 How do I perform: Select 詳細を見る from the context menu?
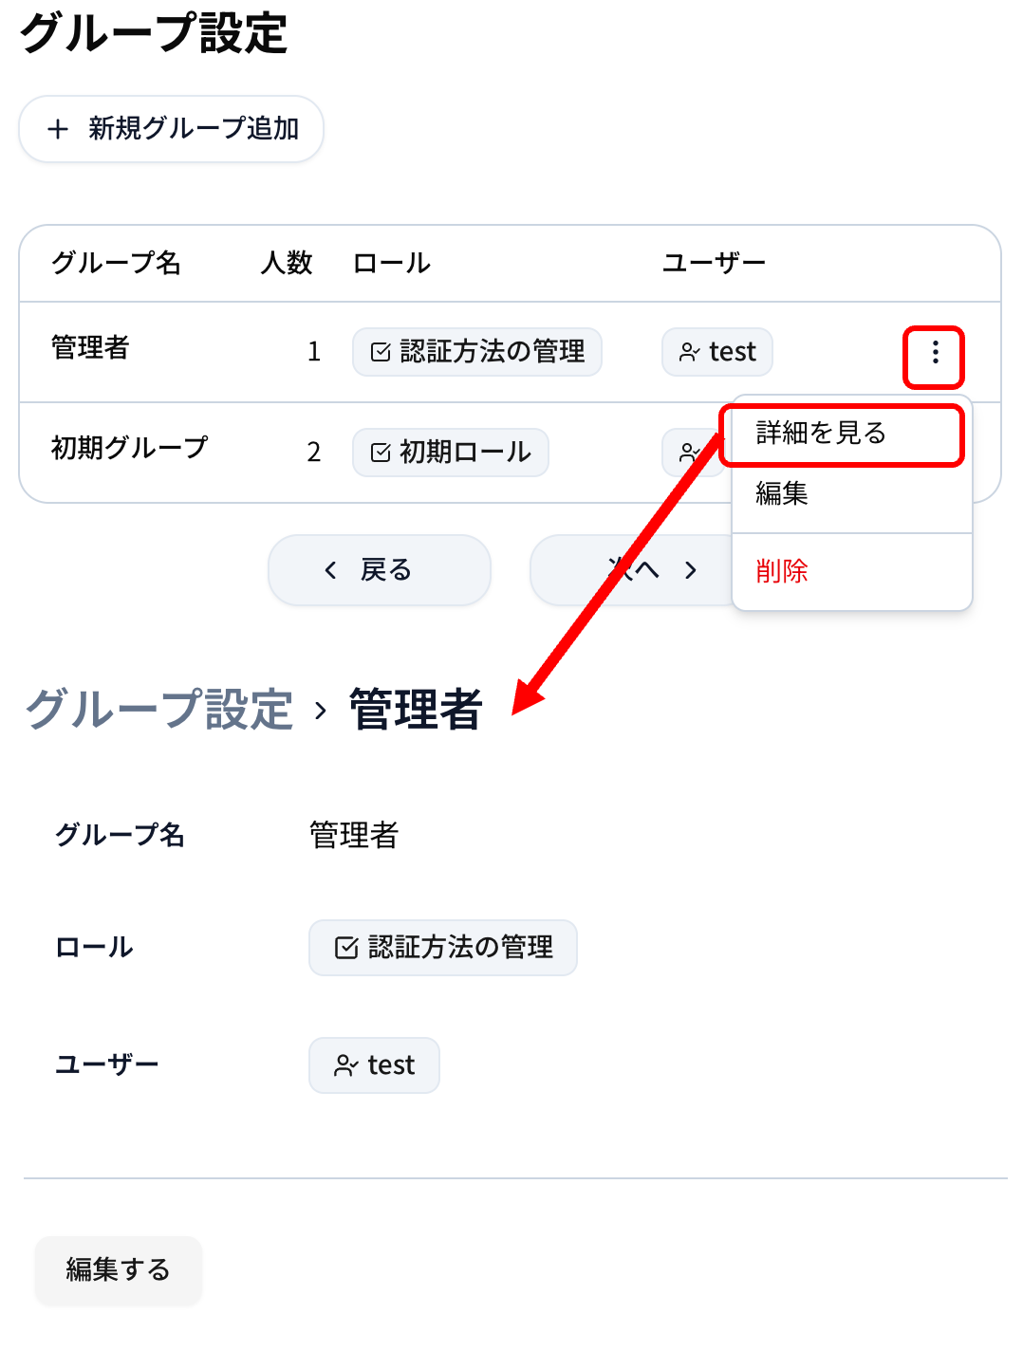pos(821,434)
